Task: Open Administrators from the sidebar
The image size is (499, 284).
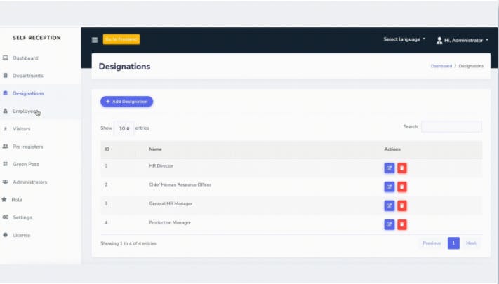Action: click(30, 182)
